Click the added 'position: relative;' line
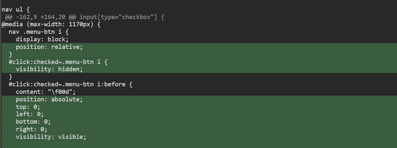This screenshot has width=397, height=148. pos(49,47)
